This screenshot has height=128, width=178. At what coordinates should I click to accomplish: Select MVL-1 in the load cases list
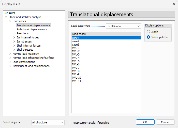pos(106,48)
